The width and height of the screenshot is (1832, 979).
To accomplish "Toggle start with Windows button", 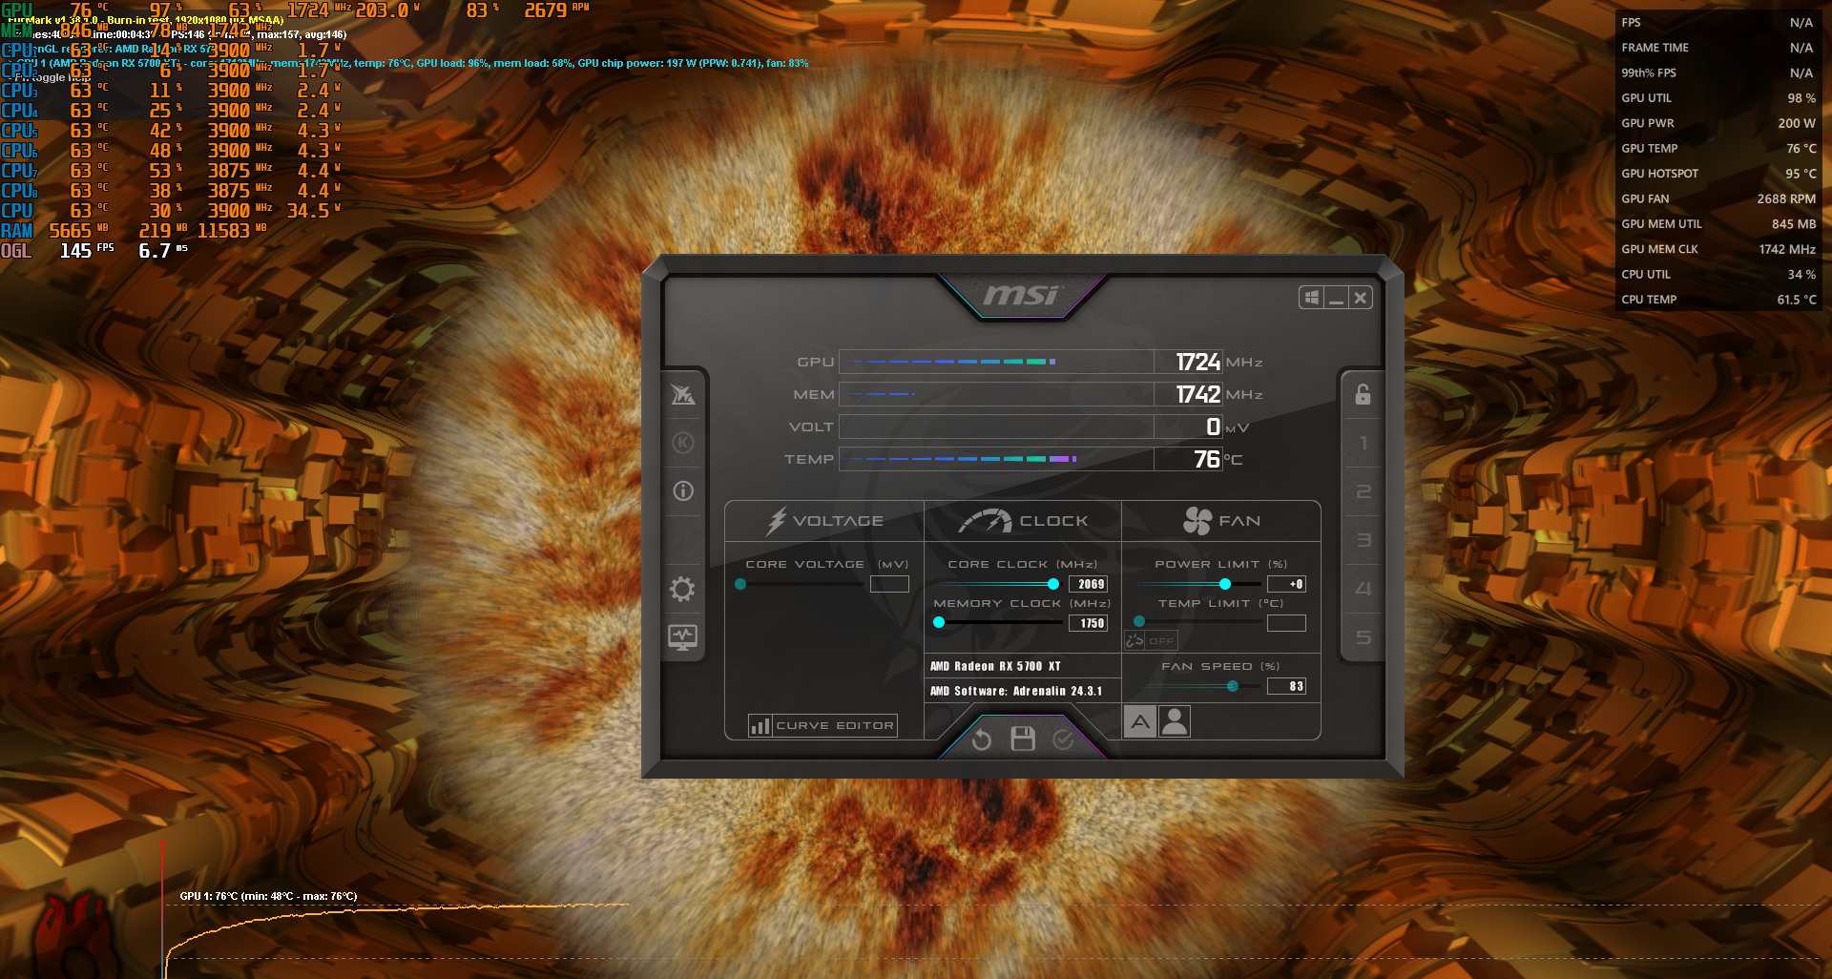I will (1312, 298).
